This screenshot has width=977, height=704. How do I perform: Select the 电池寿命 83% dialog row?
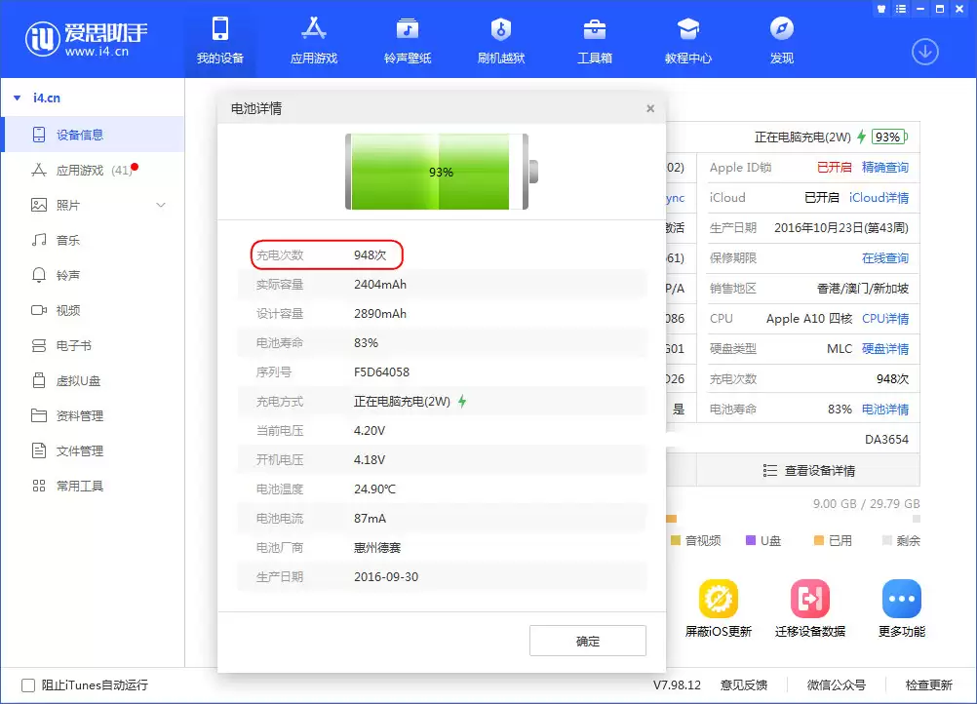coord(442,342)
